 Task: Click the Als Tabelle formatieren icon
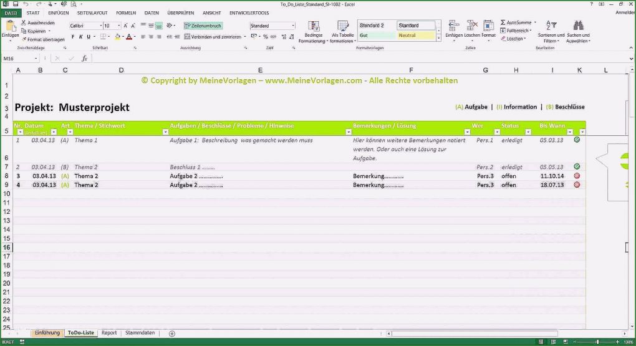coord(342,27)
